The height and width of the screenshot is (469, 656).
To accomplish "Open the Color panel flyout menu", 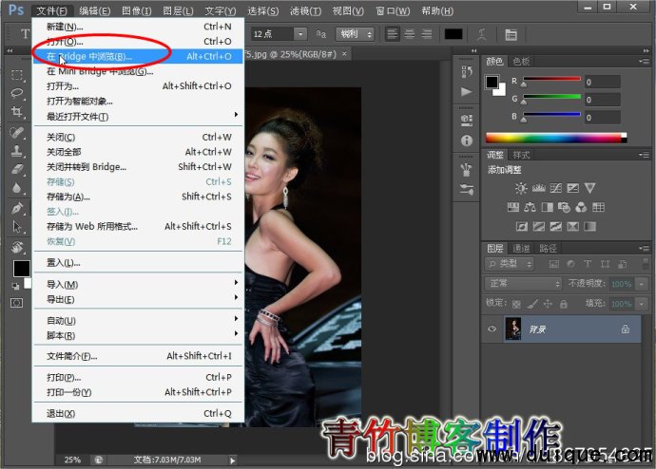I will tap(644, 62).
